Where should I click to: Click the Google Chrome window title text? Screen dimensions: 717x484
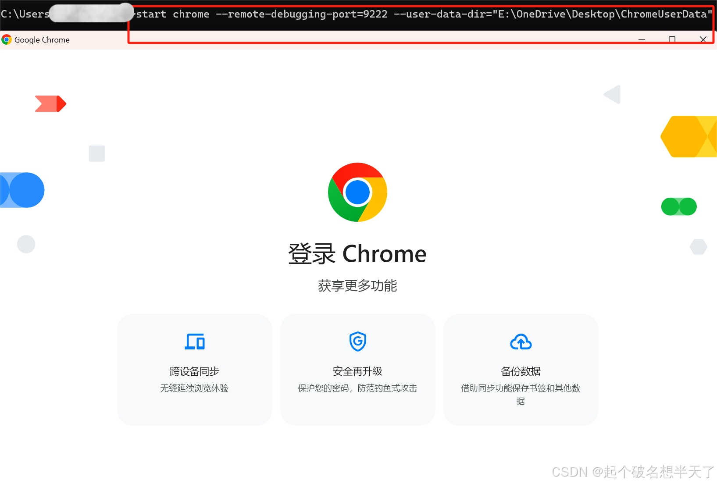(42, 40)
